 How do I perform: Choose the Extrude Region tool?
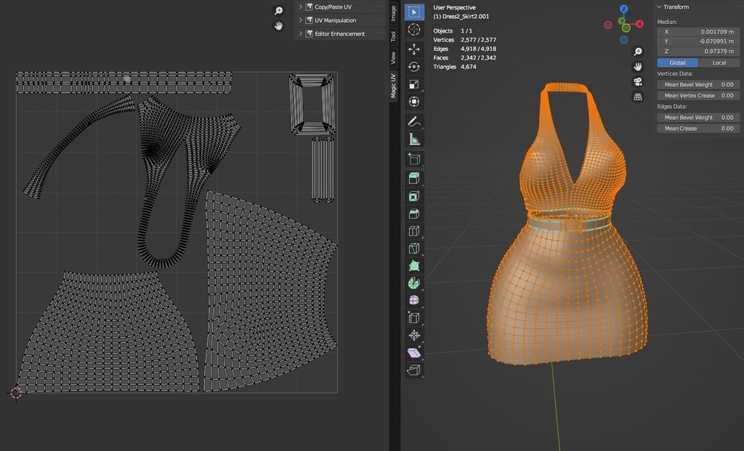pos(413,158)
